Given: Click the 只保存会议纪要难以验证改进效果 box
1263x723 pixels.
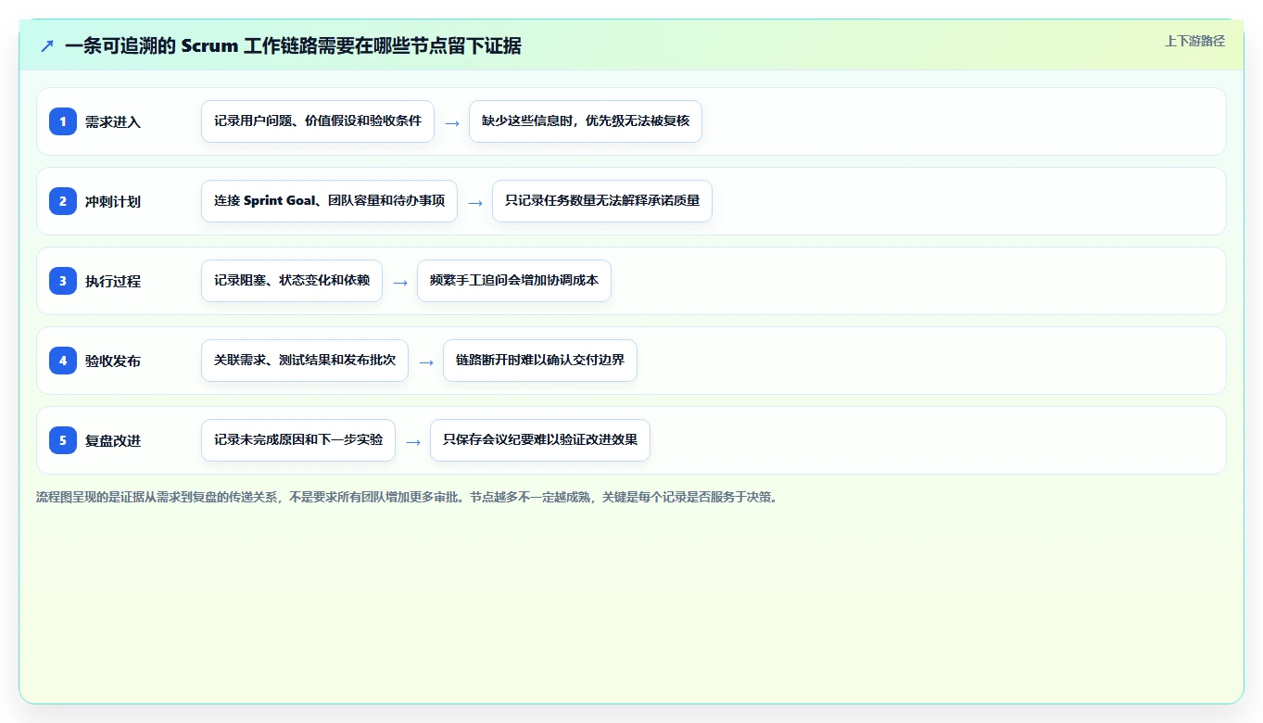Looking at the screenshot, I should [540, 440].
